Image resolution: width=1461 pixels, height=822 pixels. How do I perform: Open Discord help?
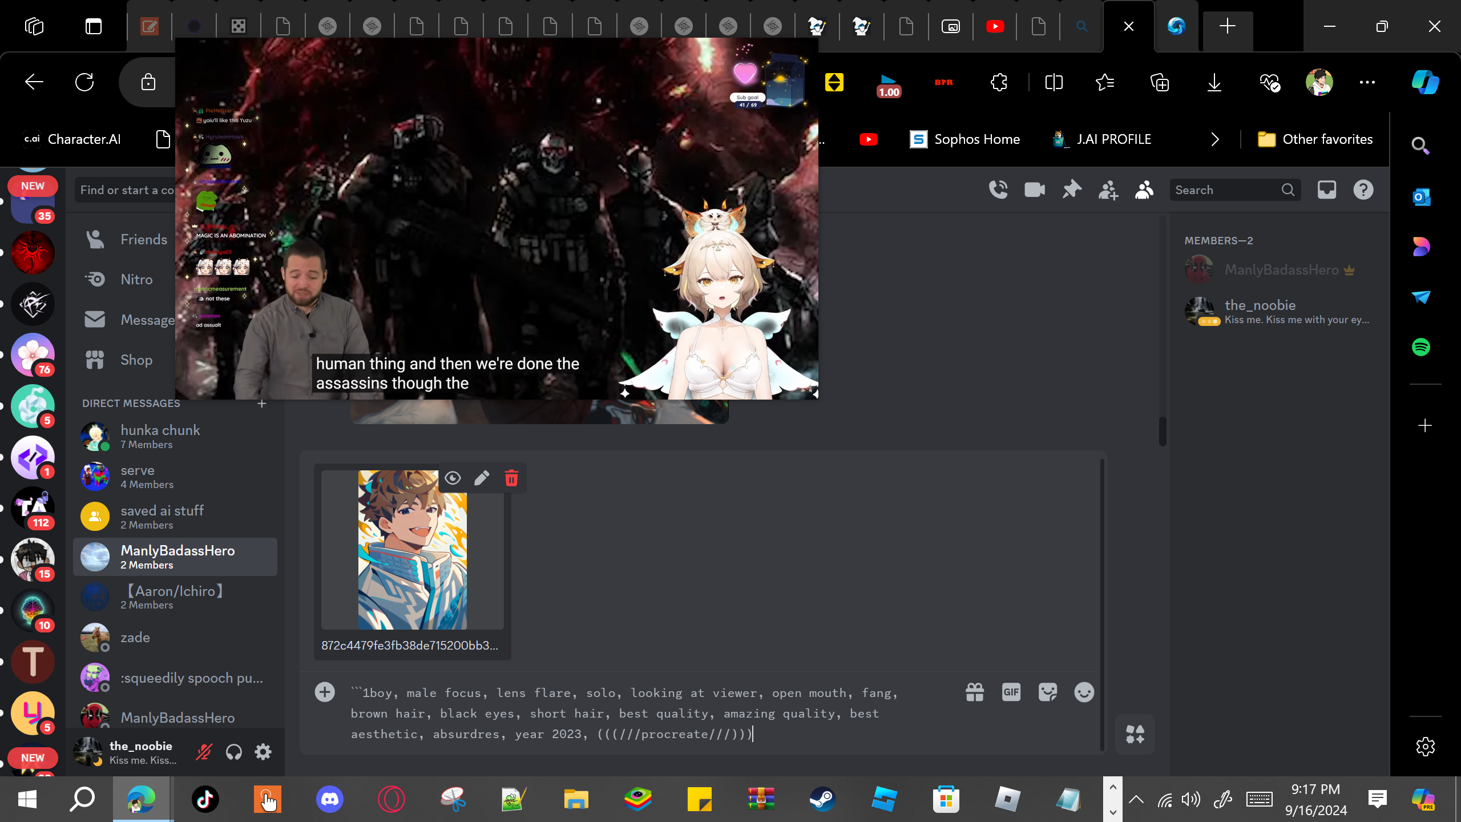point(1363,190)
